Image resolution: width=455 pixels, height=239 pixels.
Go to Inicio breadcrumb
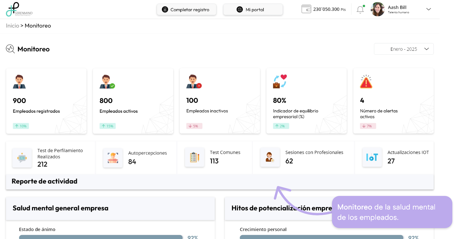pyautogui.click(x=12, y=26)
